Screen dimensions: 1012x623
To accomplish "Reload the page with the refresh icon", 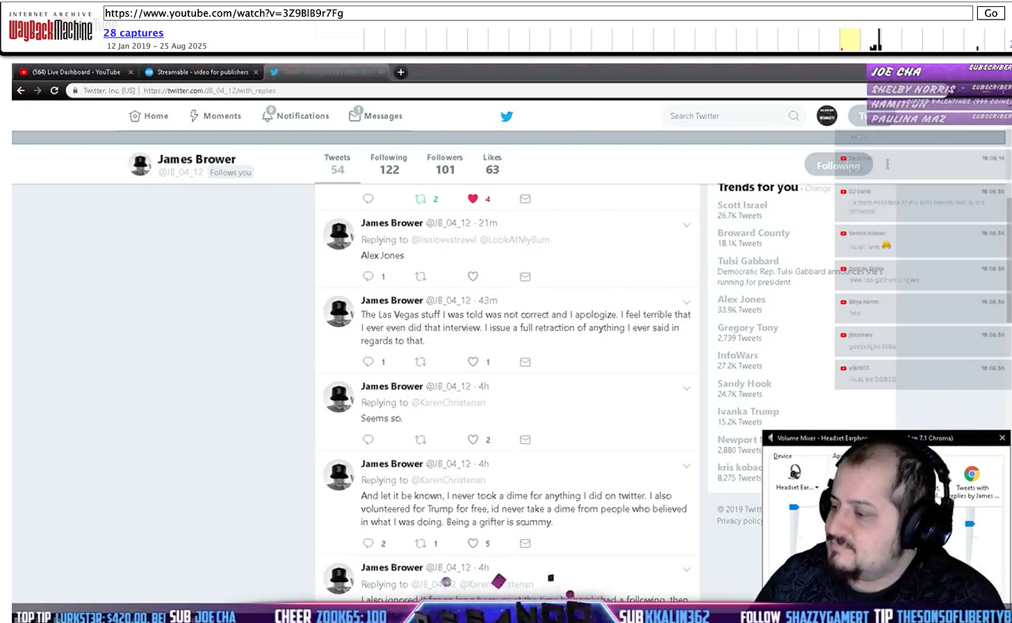I will 54,90.
